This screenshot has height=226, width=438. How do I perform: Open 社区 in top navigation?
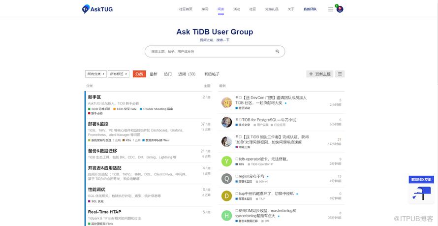coord(252,9)
